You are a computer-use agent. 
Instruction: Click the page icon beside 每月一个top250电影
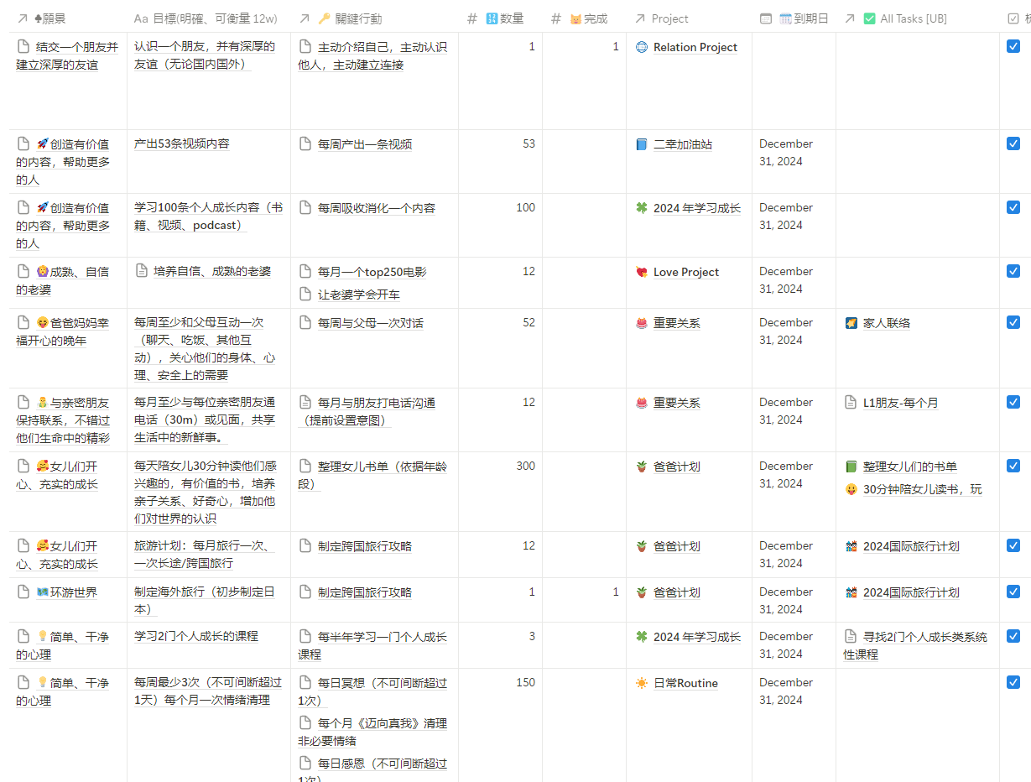pos(306,272)
